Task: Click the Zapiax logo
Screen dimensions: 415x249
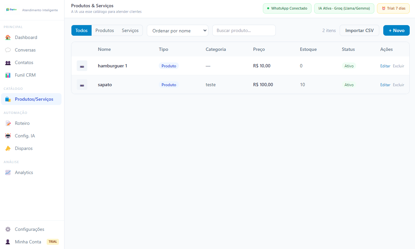Action: (12, 10)
